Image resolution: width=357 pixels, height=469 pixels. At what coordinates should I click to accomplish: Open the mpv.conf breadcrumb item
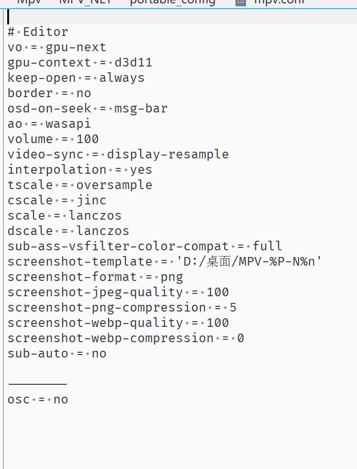coord(279,2)
